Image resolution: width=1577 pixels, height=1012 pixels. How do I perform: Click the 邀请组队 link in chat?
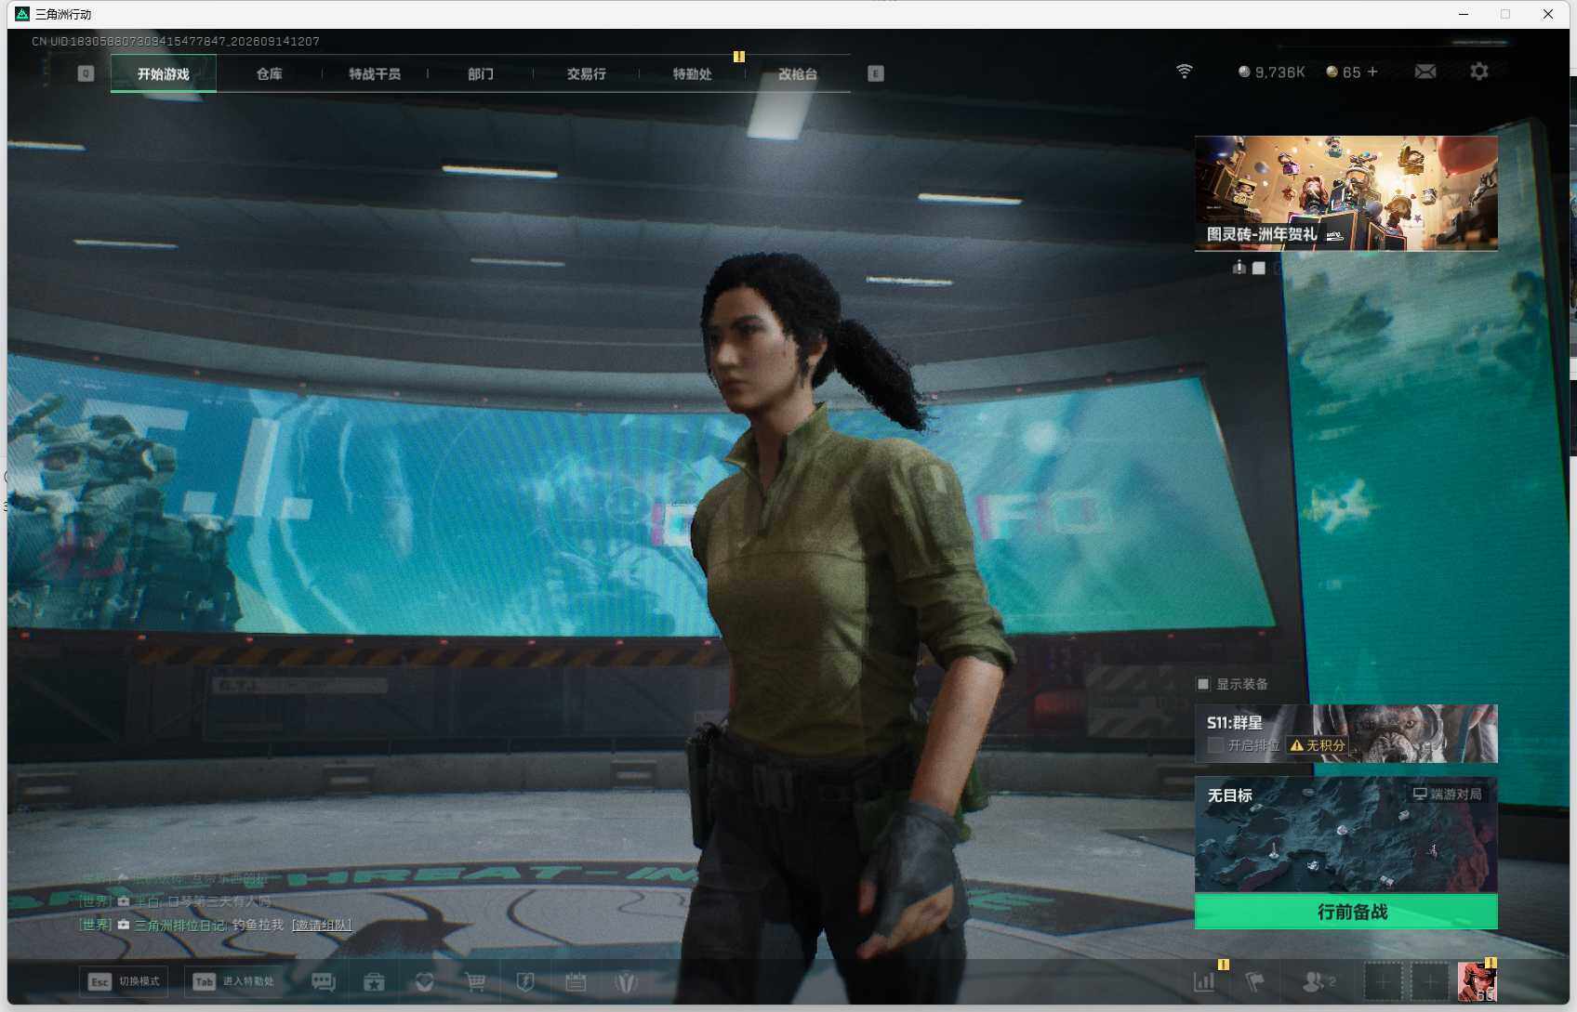coord(322,925)
